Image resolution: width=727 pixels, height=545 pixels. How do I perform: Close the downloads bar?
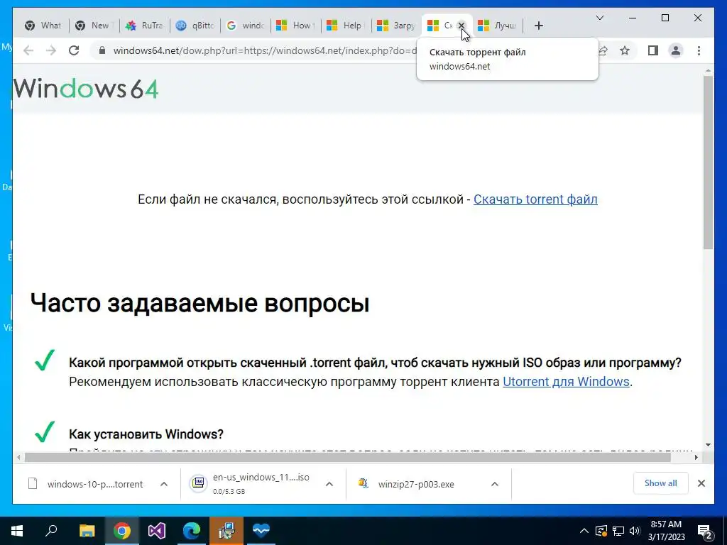pos(701,483)
